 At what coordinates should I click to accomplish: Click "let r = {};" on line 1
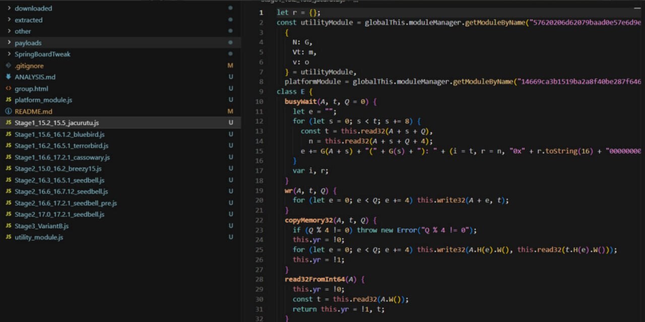point(298,13)
